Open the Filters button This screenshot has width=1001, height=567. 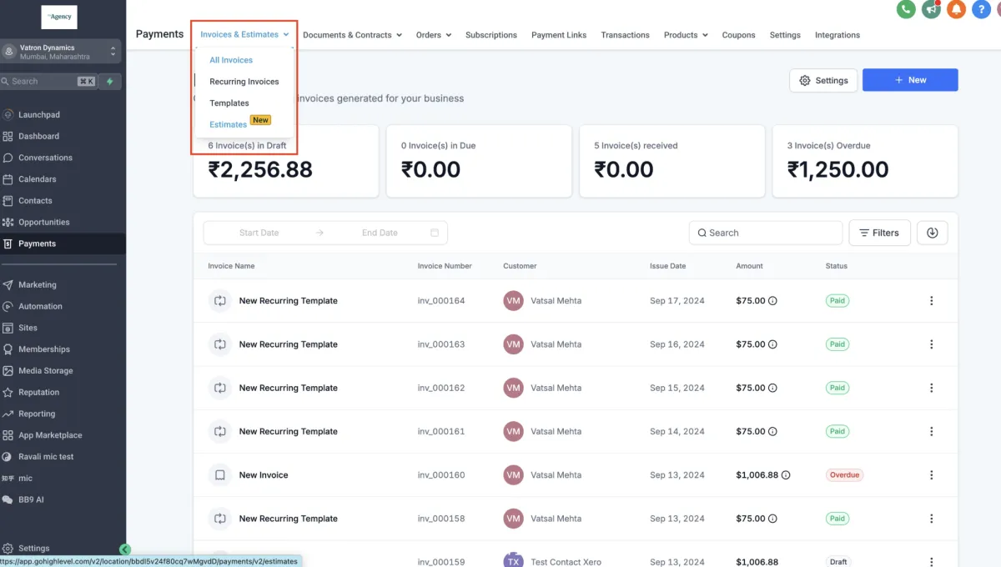879,233
